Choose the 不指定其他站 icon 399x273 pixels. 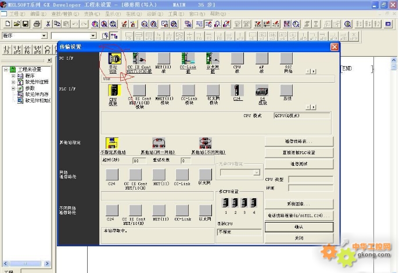pyautogui.click(x=112, y=143)
